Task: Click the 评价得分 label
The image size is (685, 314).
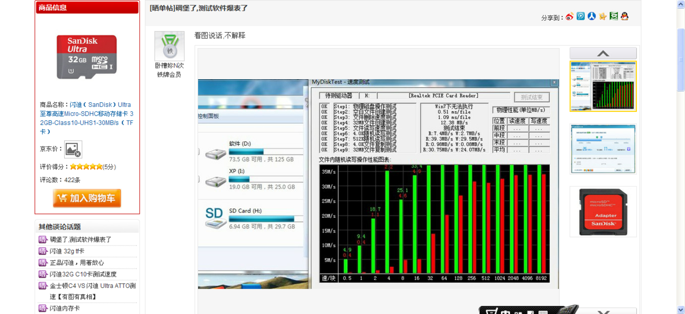Action: (x=55, y=167)
